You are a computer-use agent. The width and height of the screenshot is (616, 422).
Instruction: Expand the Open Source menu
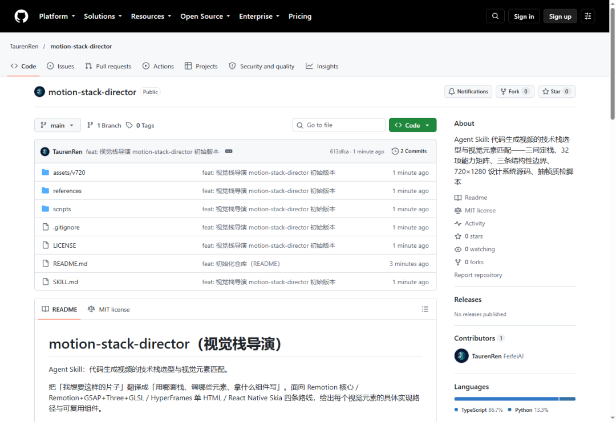click(x=205, y=17)
